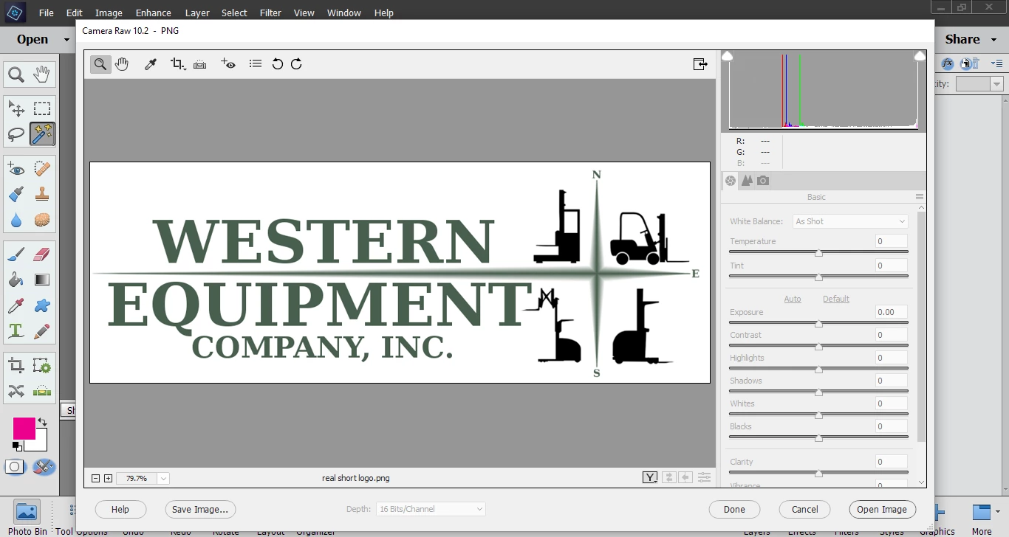Select the Clone Stamp tool
The image size is (1009, 537).
[x=42, y=194]
